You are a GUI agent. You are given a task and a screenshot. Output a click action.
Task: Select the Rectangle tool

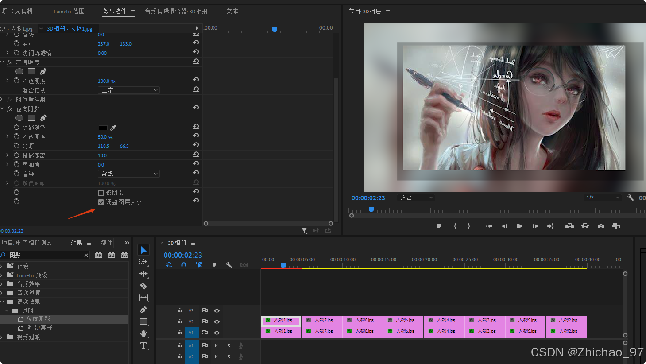click(143, 321)
